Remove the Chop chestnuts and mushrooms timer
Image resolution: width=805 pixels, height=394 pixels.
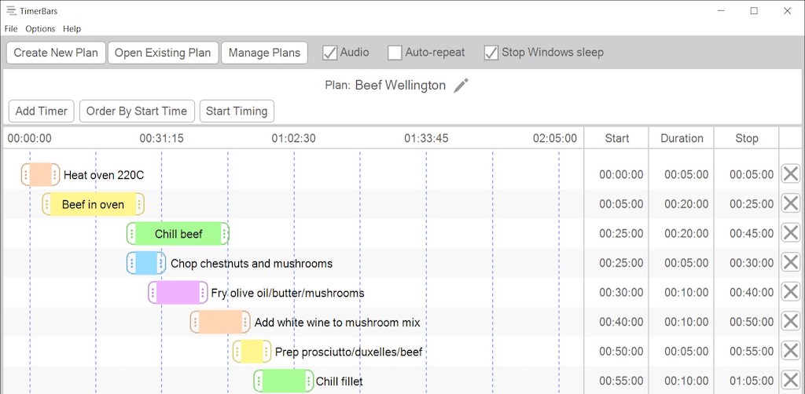[790, 263]
